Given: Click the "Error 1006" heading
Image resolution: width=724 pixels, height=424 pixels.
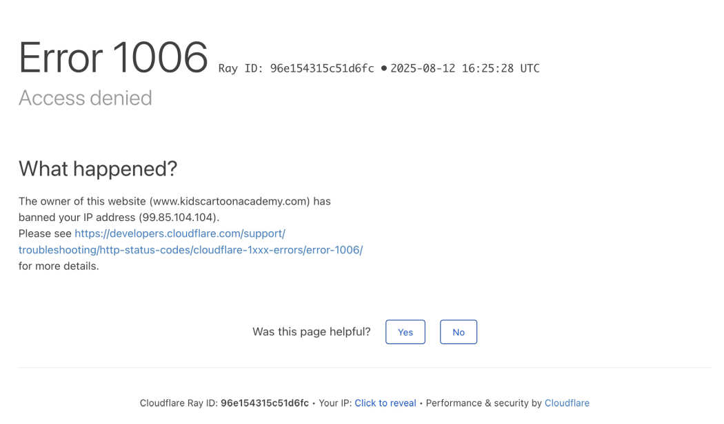Looking at the screenshot, I should (x=113, y=57).
